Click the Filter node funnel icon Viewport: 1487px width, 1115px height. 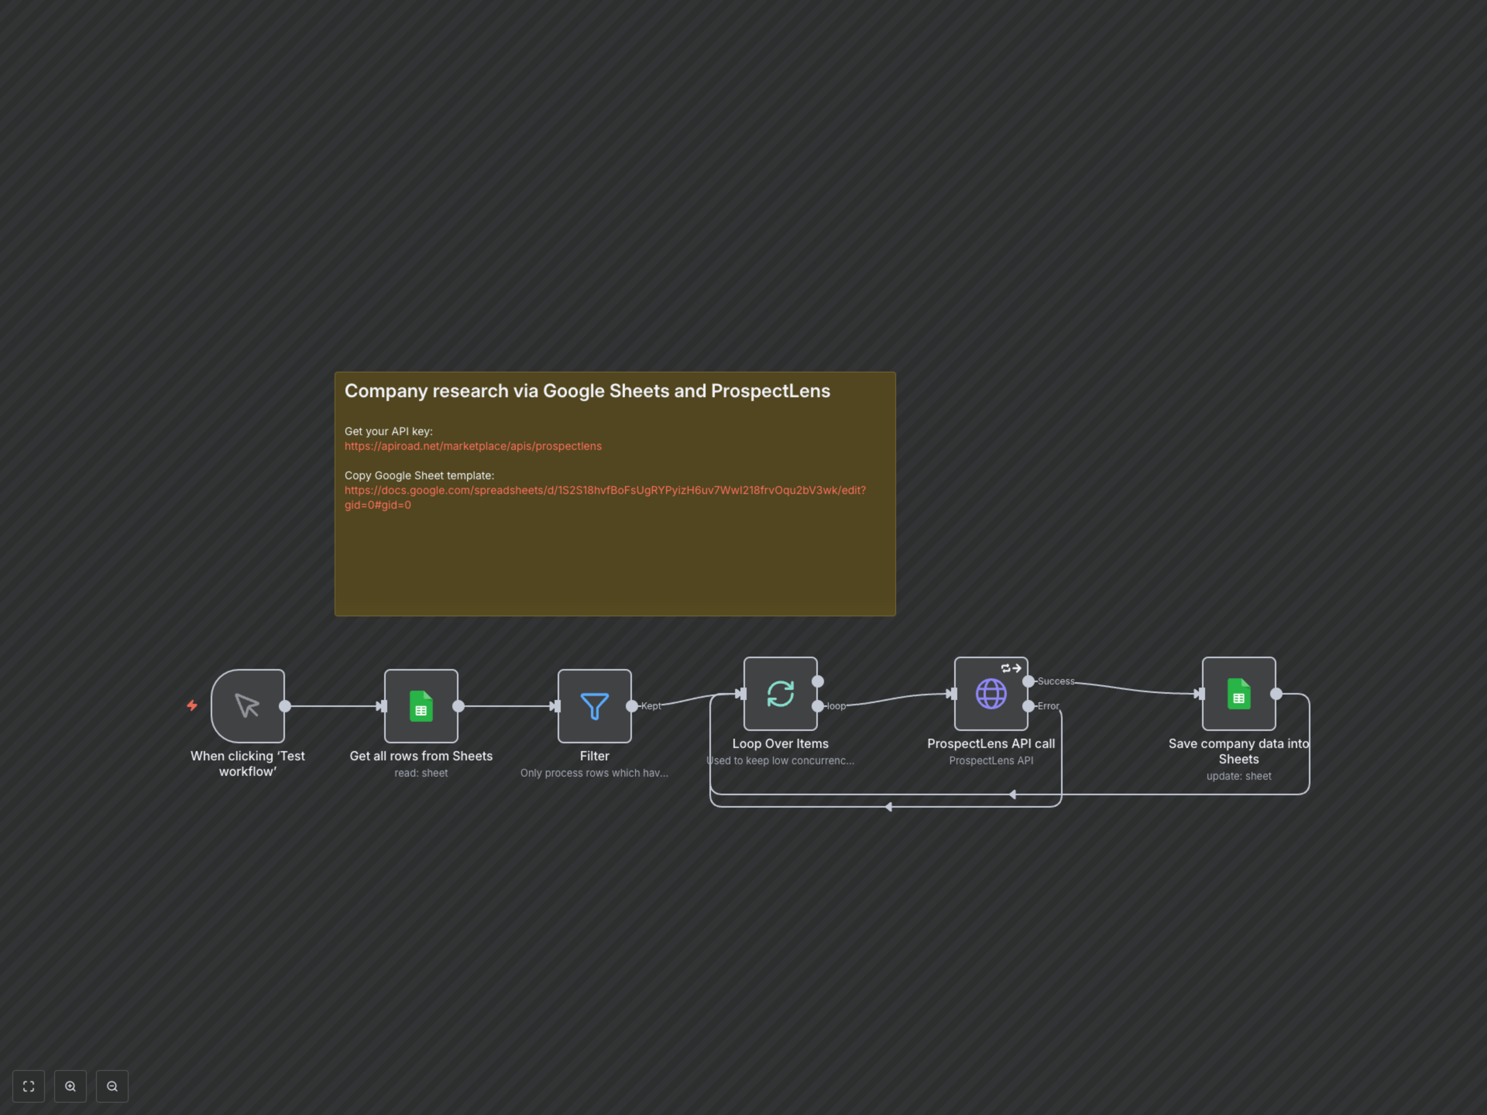[594, 707]
